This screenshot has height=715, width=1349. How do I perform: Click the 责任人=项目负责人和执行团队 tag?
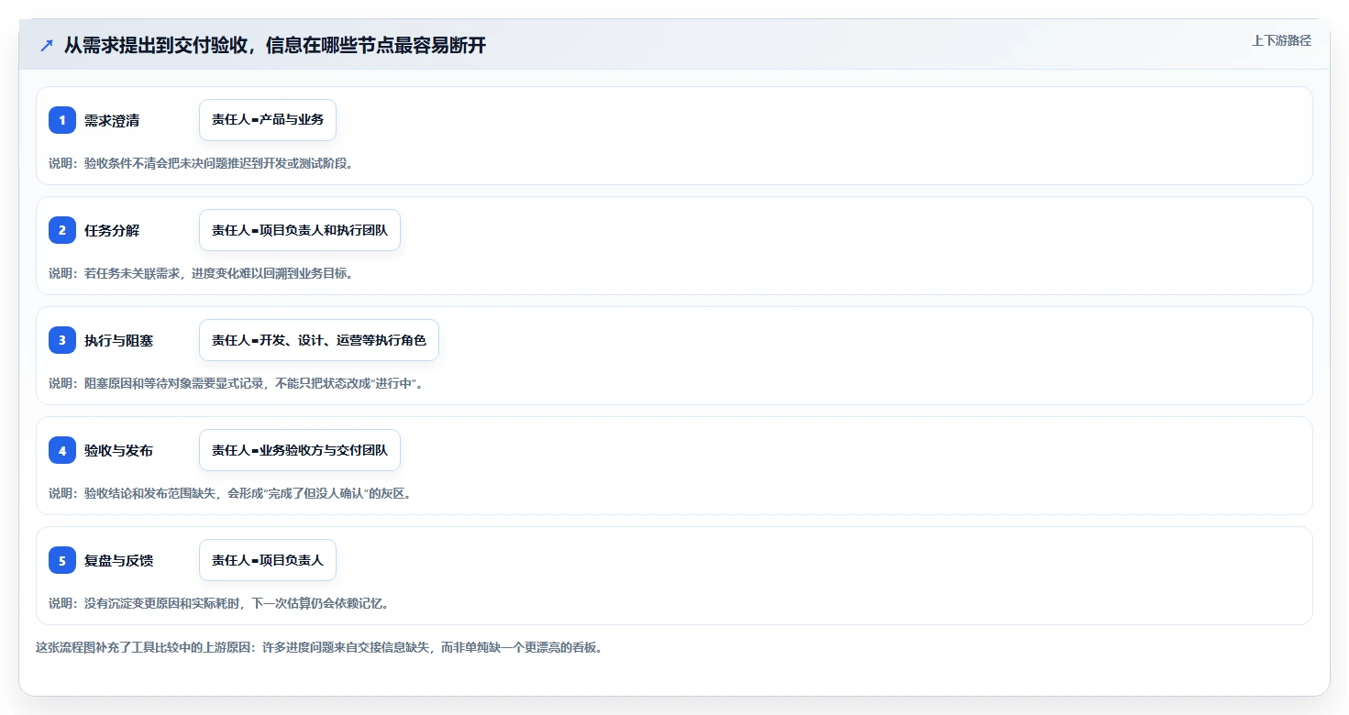[300, 230]
